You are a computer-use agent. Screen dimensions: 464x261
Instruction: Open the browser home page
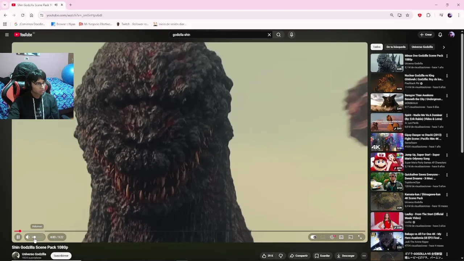(31, 15)
